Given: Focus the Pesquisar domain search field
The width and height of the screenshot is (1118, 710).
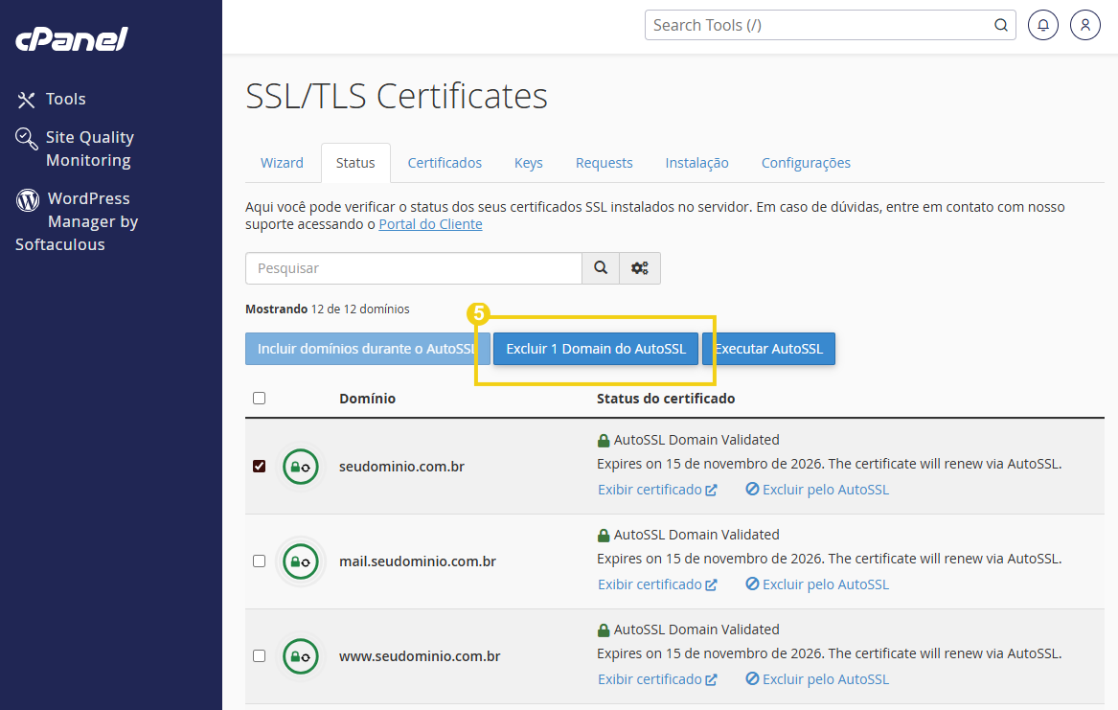Looking at the screenshot, I should tap(414, 268).
